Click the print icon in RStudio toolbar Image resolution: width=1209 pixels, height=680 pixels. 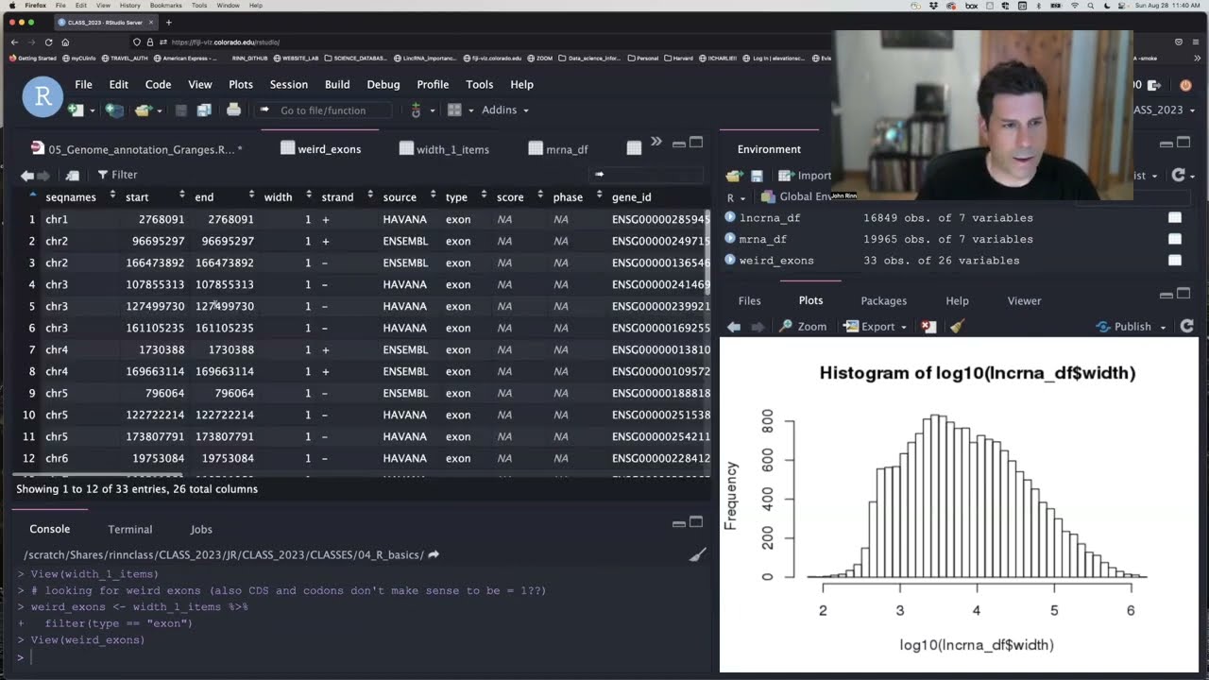click(233, 110)
